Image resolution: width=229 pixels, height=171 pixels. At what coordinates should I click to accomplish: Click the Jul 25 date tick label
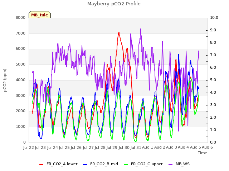pyautogui.click(x=65, y=147)
